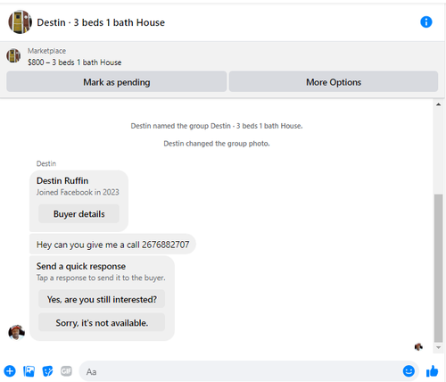This screenshot has height=382, width=446.
Task: Choose a sticker from the sticker icon
Action: (47, 371)
